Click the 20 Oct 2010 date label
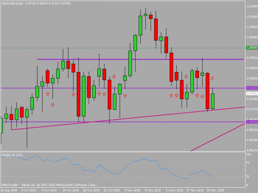Screen dimensions: 258x193 91,190
